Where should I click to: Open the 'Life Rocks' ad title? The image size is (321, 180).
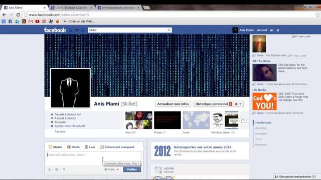pos(259,90)
